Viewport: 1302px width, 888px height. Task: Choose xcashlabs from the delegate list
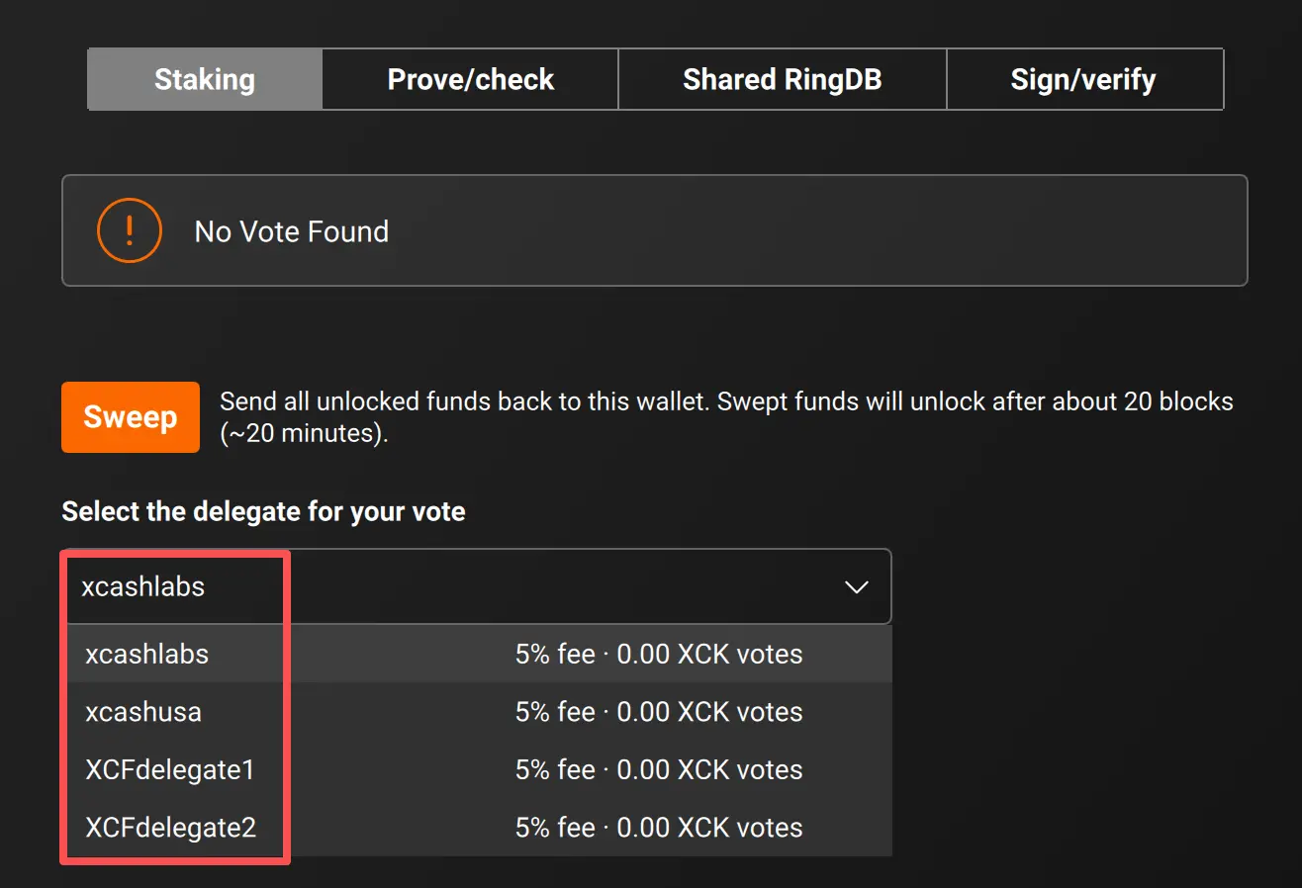pyautogui.click(x=147, y=654)
